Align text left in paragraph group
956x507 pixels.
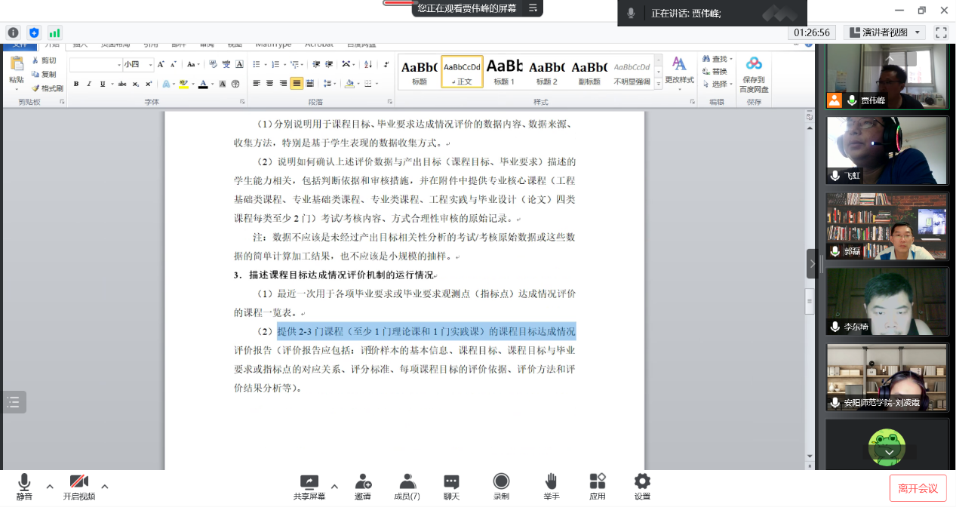[x=257, y=84]
